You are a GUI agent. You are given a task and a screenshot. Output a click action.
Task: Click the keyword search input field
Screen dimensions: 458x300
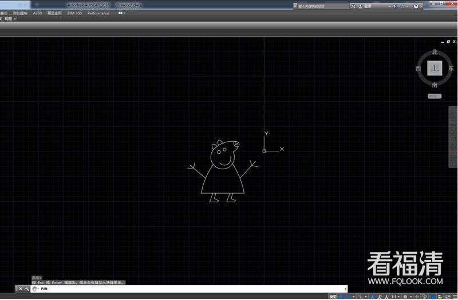coord(323,6)
